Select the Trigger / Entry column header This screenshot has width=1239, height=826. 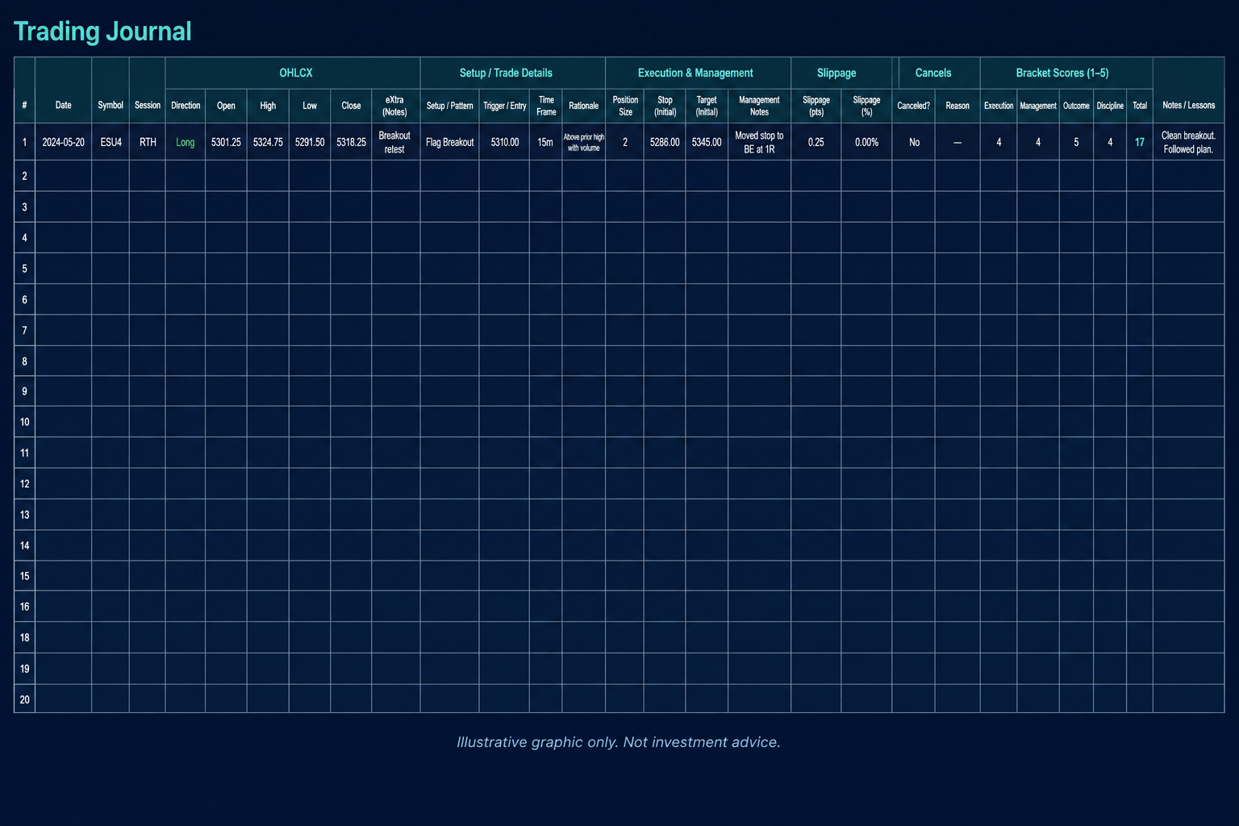click(504, 106)
